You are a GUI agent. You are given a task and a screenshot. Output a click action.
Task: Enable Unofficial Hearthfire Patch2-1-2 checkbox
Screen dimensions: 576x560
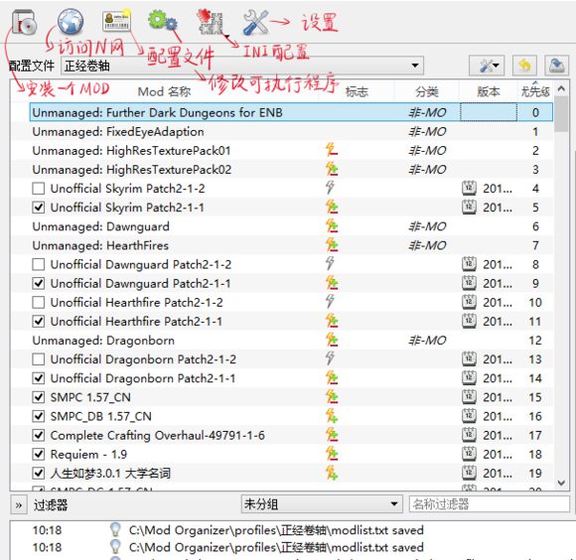(x=38, y=302)
